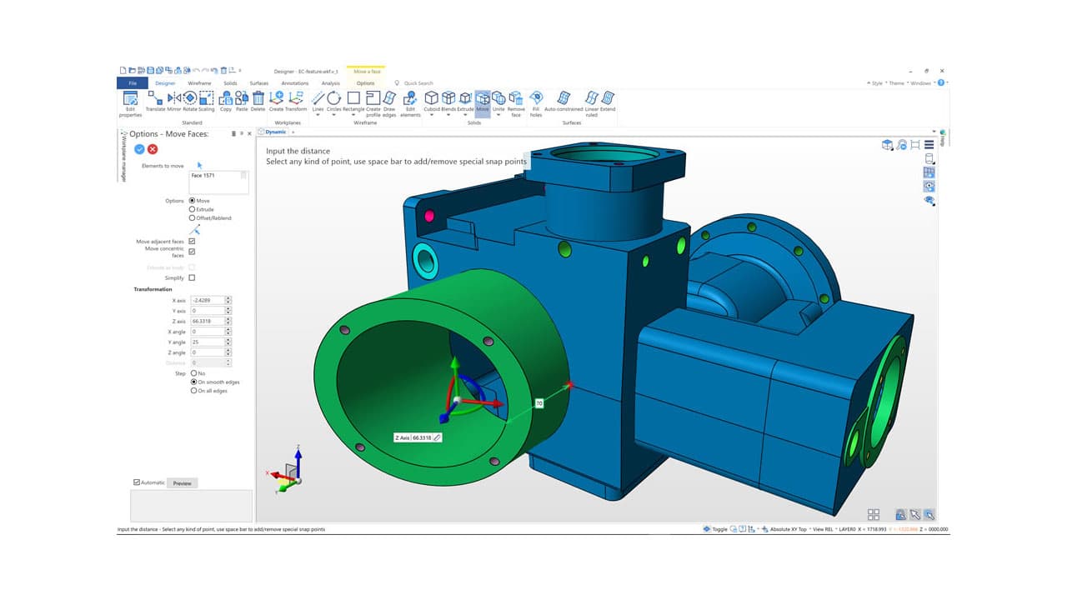1067x600 pixels.
Task: Activate the Remove face tool
Action: (x=516, y=99)
